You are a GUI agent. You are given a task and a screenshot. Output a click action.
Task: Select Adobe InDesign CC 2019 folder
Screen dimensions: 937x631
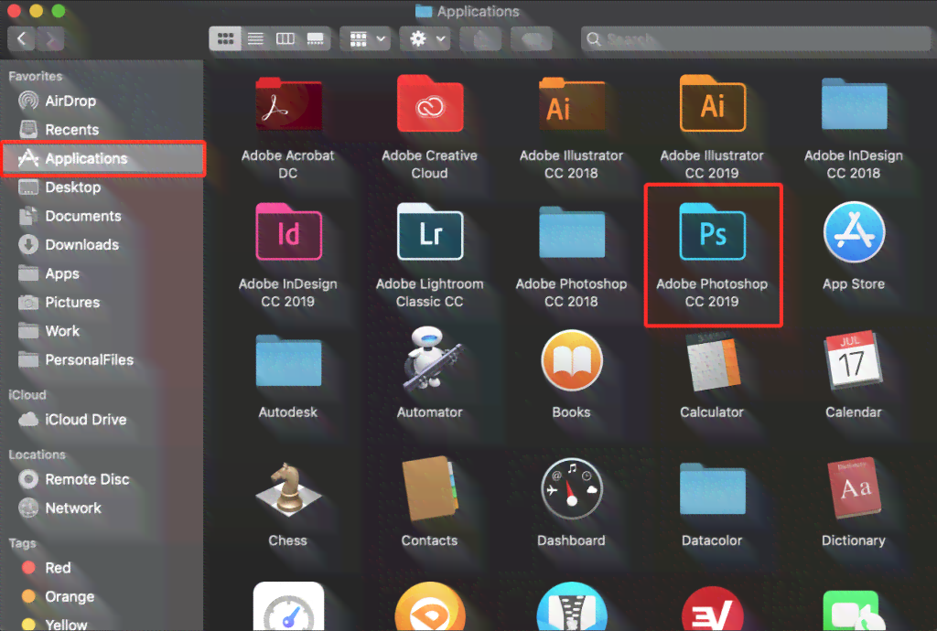coord(288,233)
